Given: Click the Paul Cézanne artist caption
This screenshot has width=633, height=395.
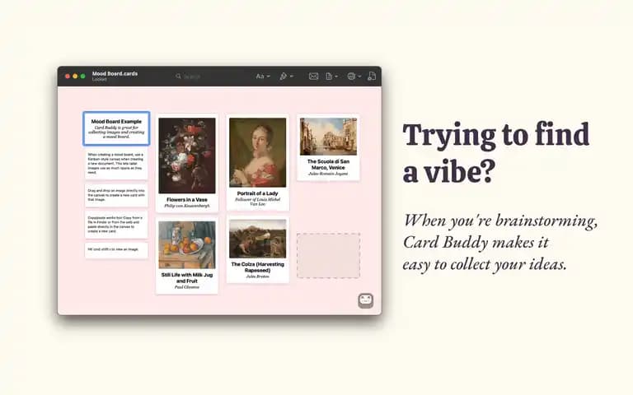Looking at the screenshot, I should point(187,287).
